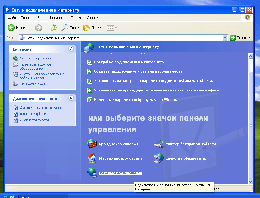
Task: Open Брандмауэр Windows icon
Action: (92, 144)
